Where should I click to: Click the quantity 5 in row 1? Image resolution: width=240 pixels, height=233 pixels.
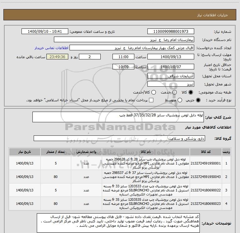click(x=56, y=163)
